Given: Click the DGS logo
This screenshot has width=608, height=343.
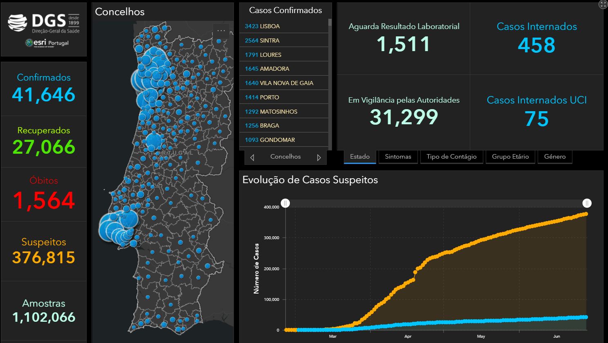Looking at the screenshot, I should 44,23.
